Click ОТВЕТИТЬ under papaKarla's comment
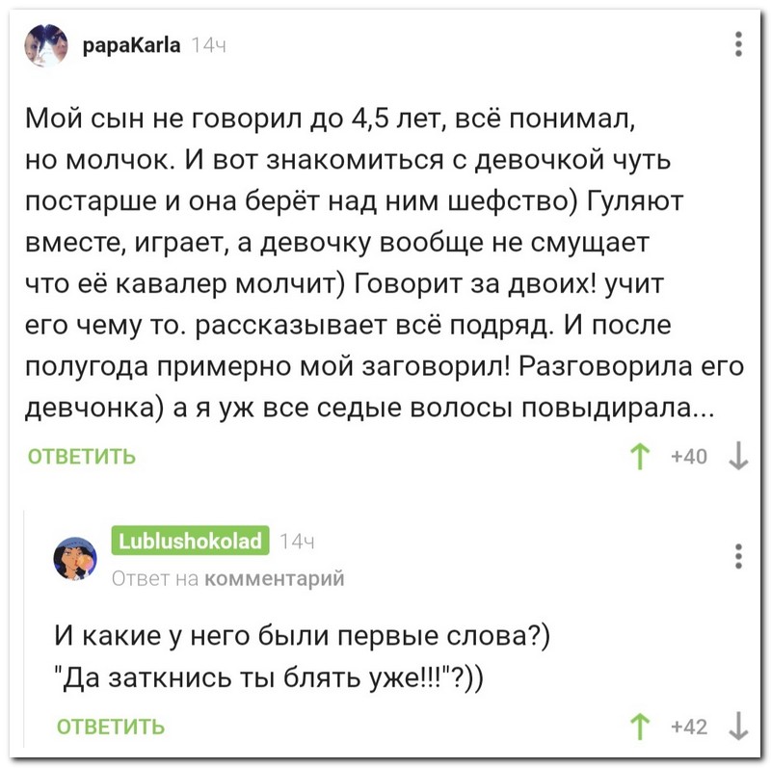 click(82, 457)
